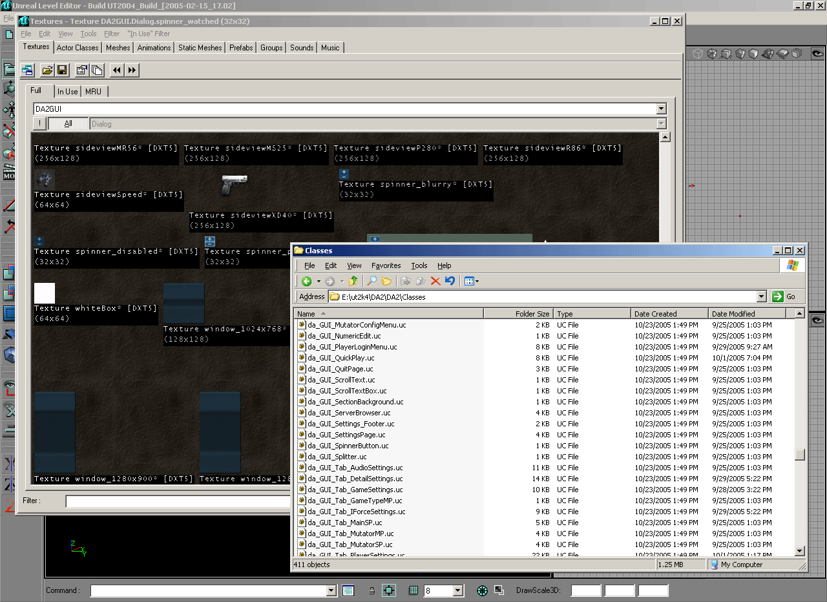
Task: Select the MRU tab
Action: point(94,92)
